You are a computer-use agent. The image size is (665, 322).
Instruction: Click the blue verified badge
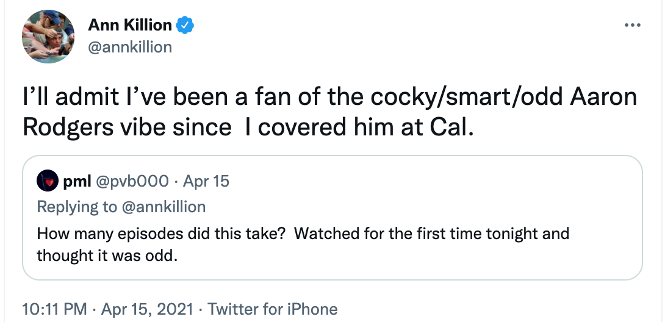point(185,25)
